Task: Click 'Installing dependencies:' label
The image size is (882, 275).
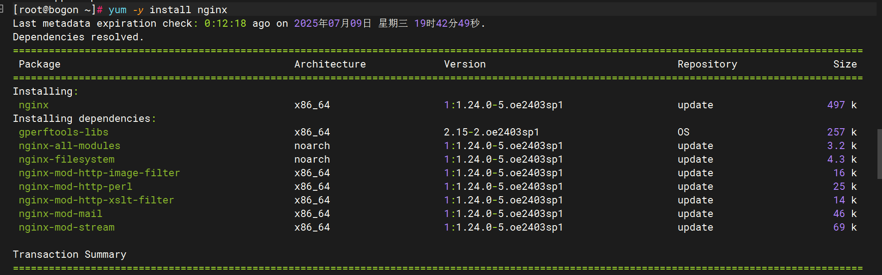Action: 84,119
